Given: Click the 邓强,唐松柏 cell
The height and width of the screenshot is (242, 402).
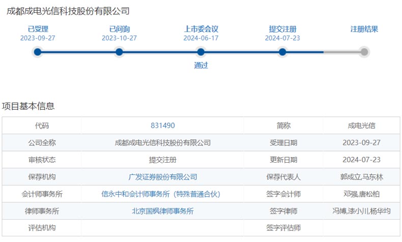Looking at the screenshot, I should pos(361,194).
